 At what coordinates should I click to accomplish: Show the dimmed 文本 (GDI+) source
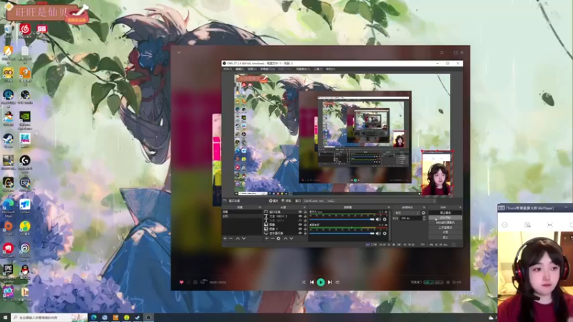coord(300,220)
